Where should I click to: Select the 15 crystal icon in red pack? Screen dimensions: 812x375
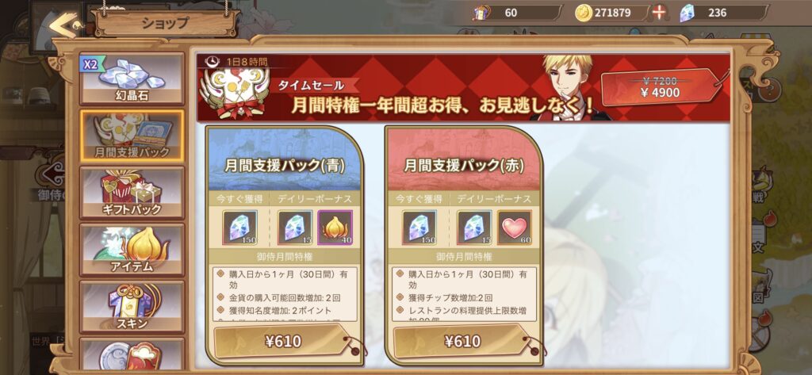click(x=474, y=228)
